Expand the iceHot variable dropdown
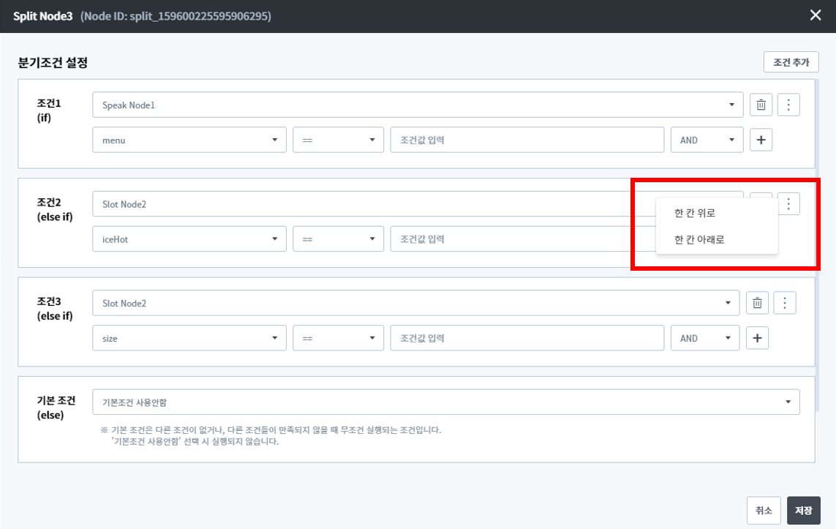The height and width of the screenshot is (529, 836). click(x=189, y=239)
